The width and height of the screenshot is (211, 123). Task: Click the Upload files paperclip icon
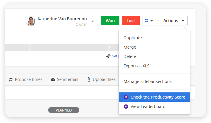(89, 79)
